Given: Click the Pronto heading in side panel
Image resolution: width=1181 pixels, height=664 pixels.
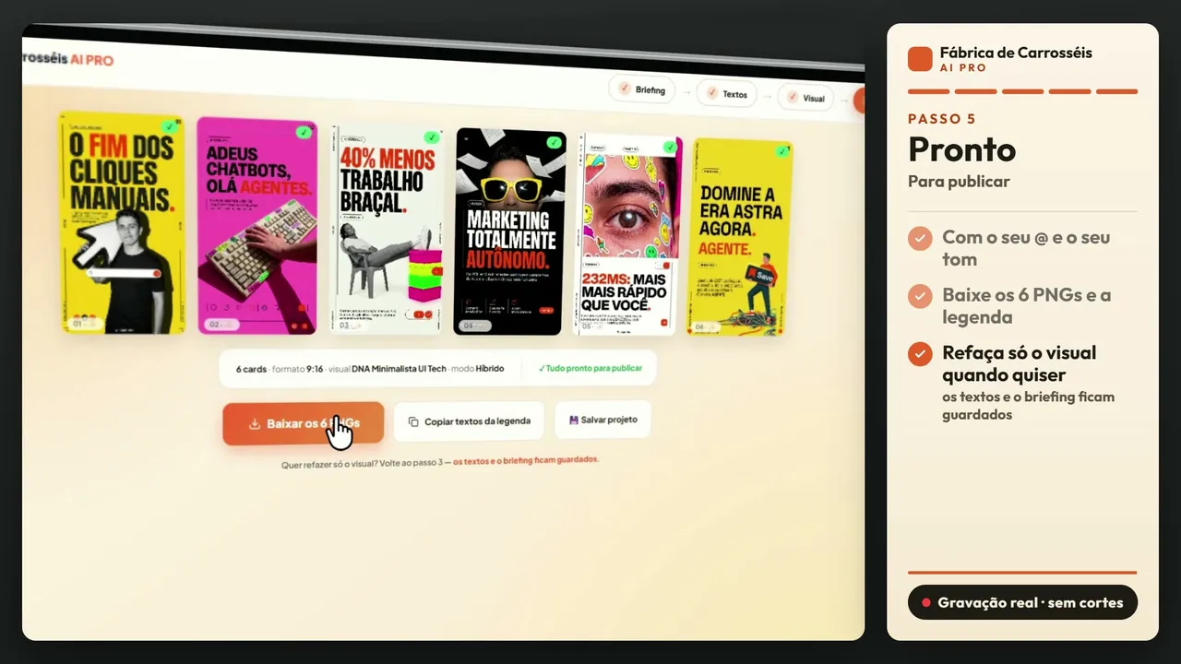Looking at the screenshot, I should [961, 149].
